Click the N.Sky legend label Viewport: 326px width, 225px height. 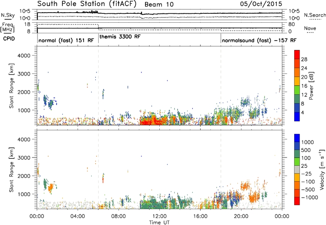point(8,15)
